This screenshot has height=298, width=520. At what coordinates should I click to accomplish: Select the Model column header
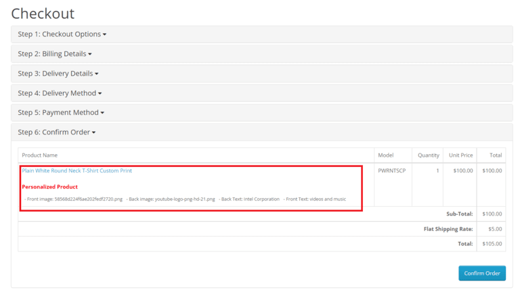[x=386, y=155]
